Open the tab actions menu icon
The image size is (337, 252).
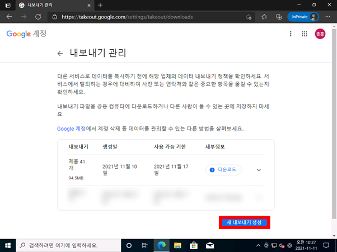[x=8, y=5]
